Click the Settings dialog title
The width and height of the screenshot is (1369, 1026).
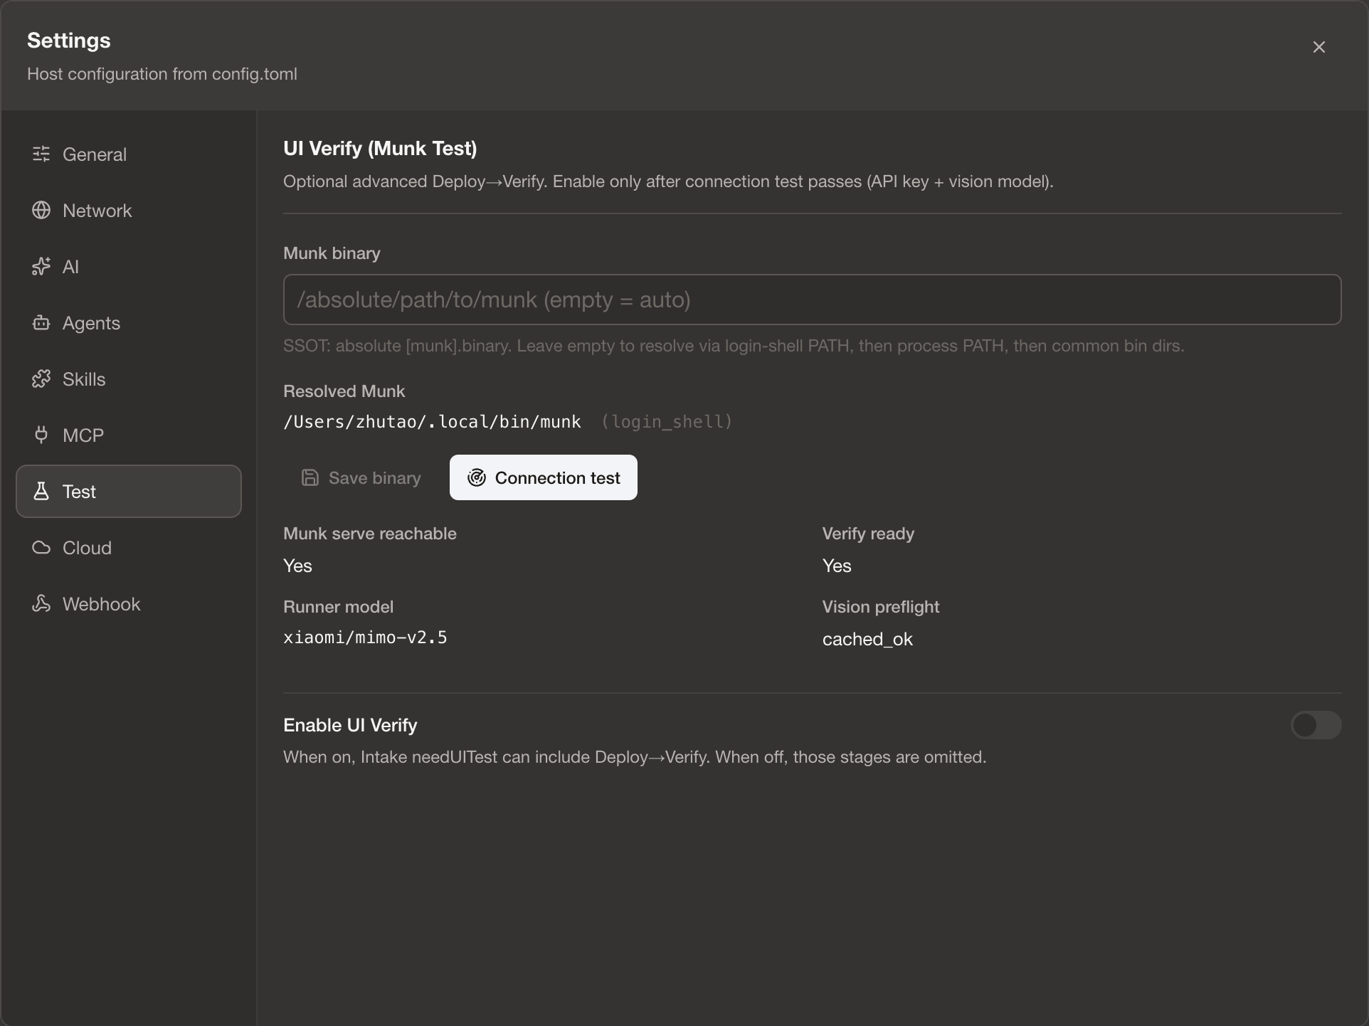[x=69, y=41]
